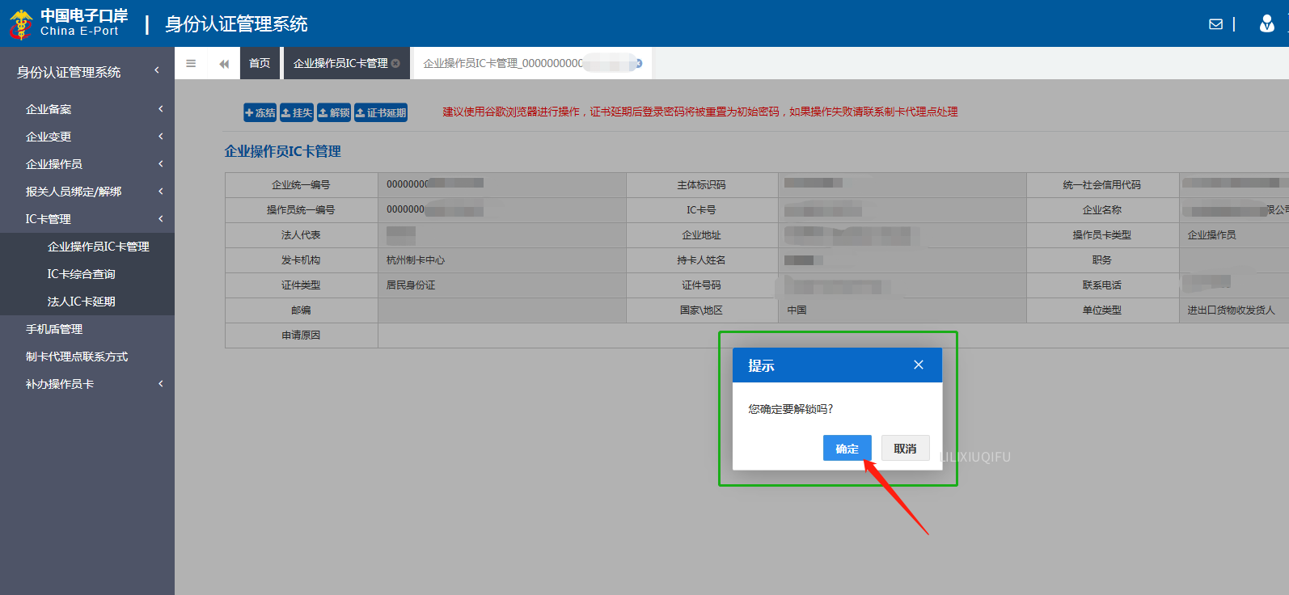
Task: Switch to the 首页 tab
Action: [x=260, y=63]
